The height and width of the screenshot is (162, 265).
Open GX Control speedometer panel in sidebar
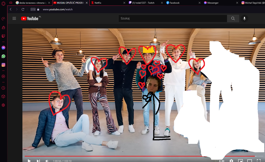(3, 19)
